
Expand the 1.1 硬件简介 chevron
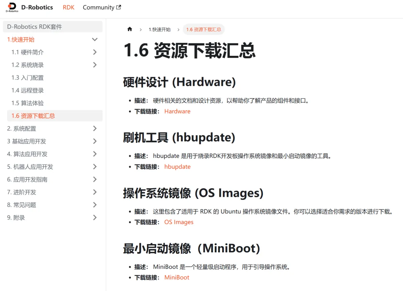pos(95,52)
